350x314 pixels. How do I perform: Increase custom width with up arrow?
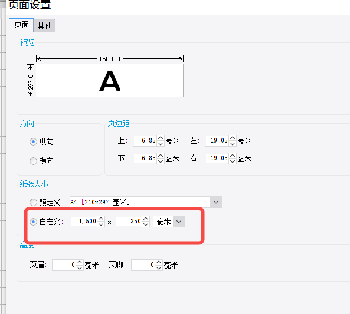tap(101, 219)
